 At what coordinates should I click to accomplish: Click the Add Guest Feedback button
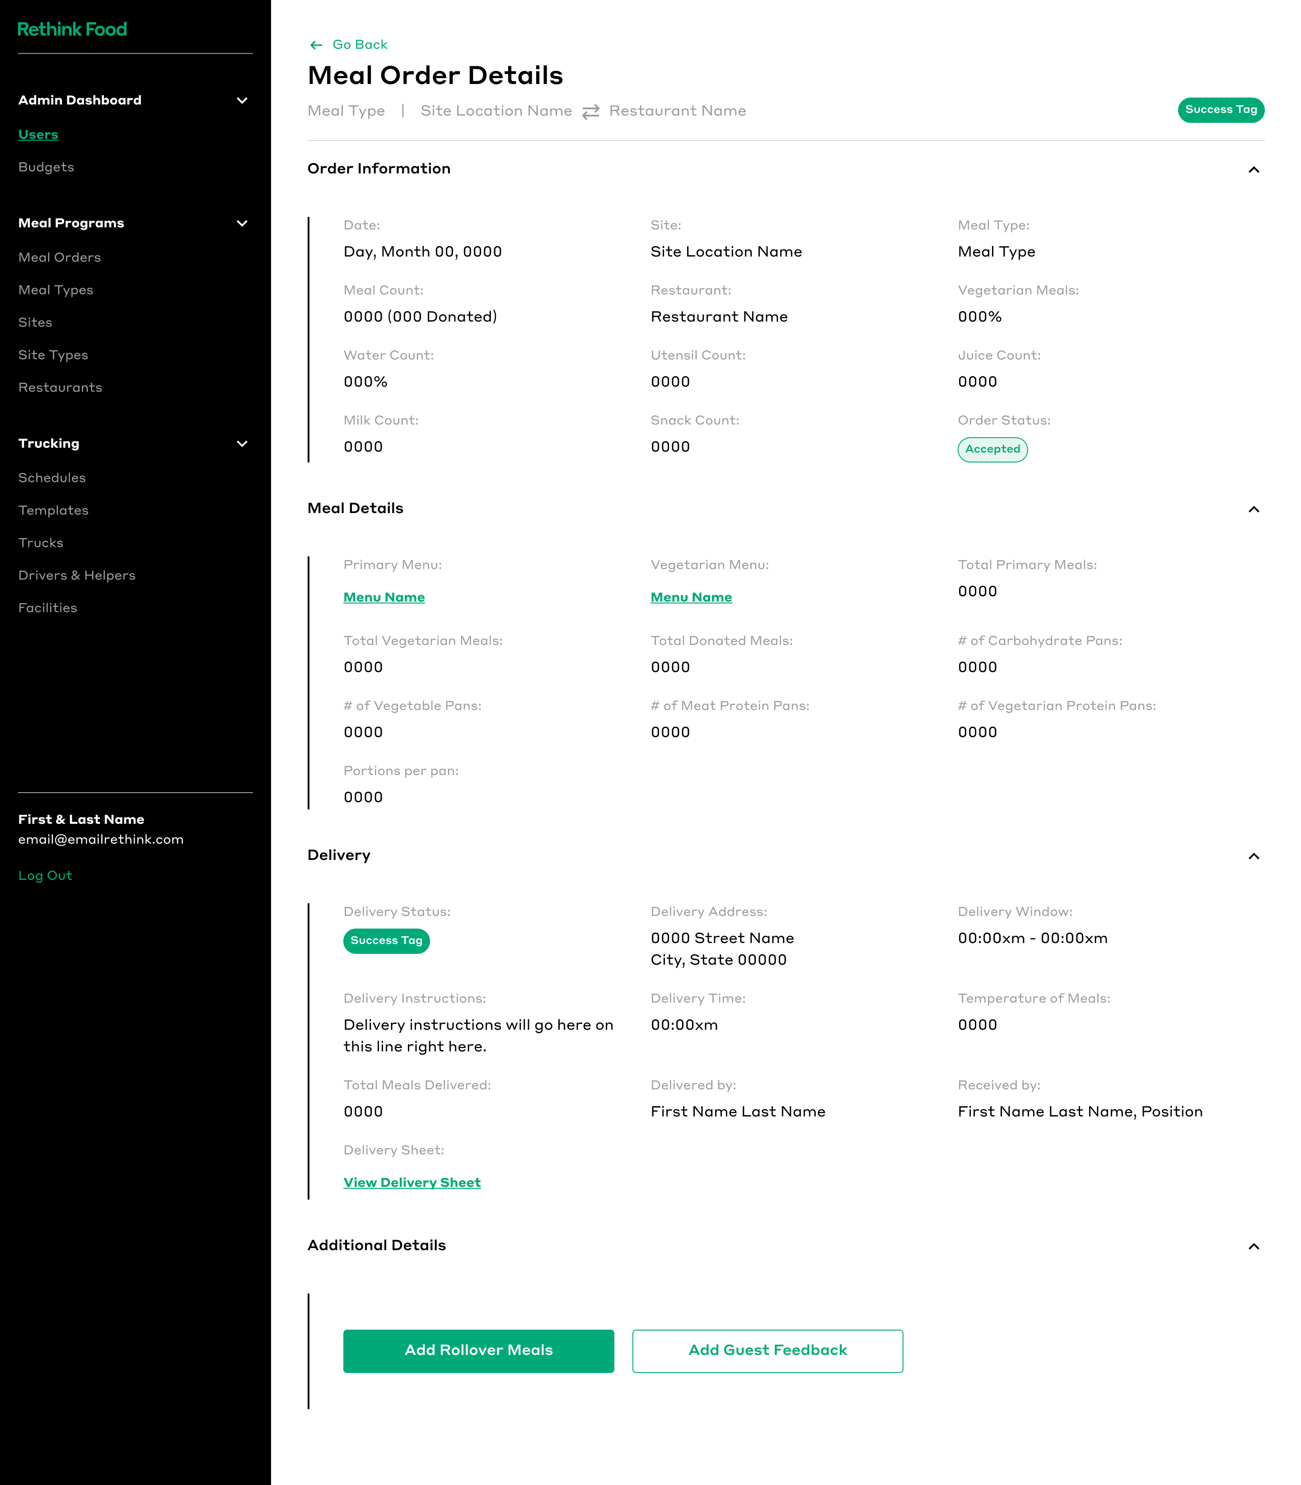[767, 1351]
